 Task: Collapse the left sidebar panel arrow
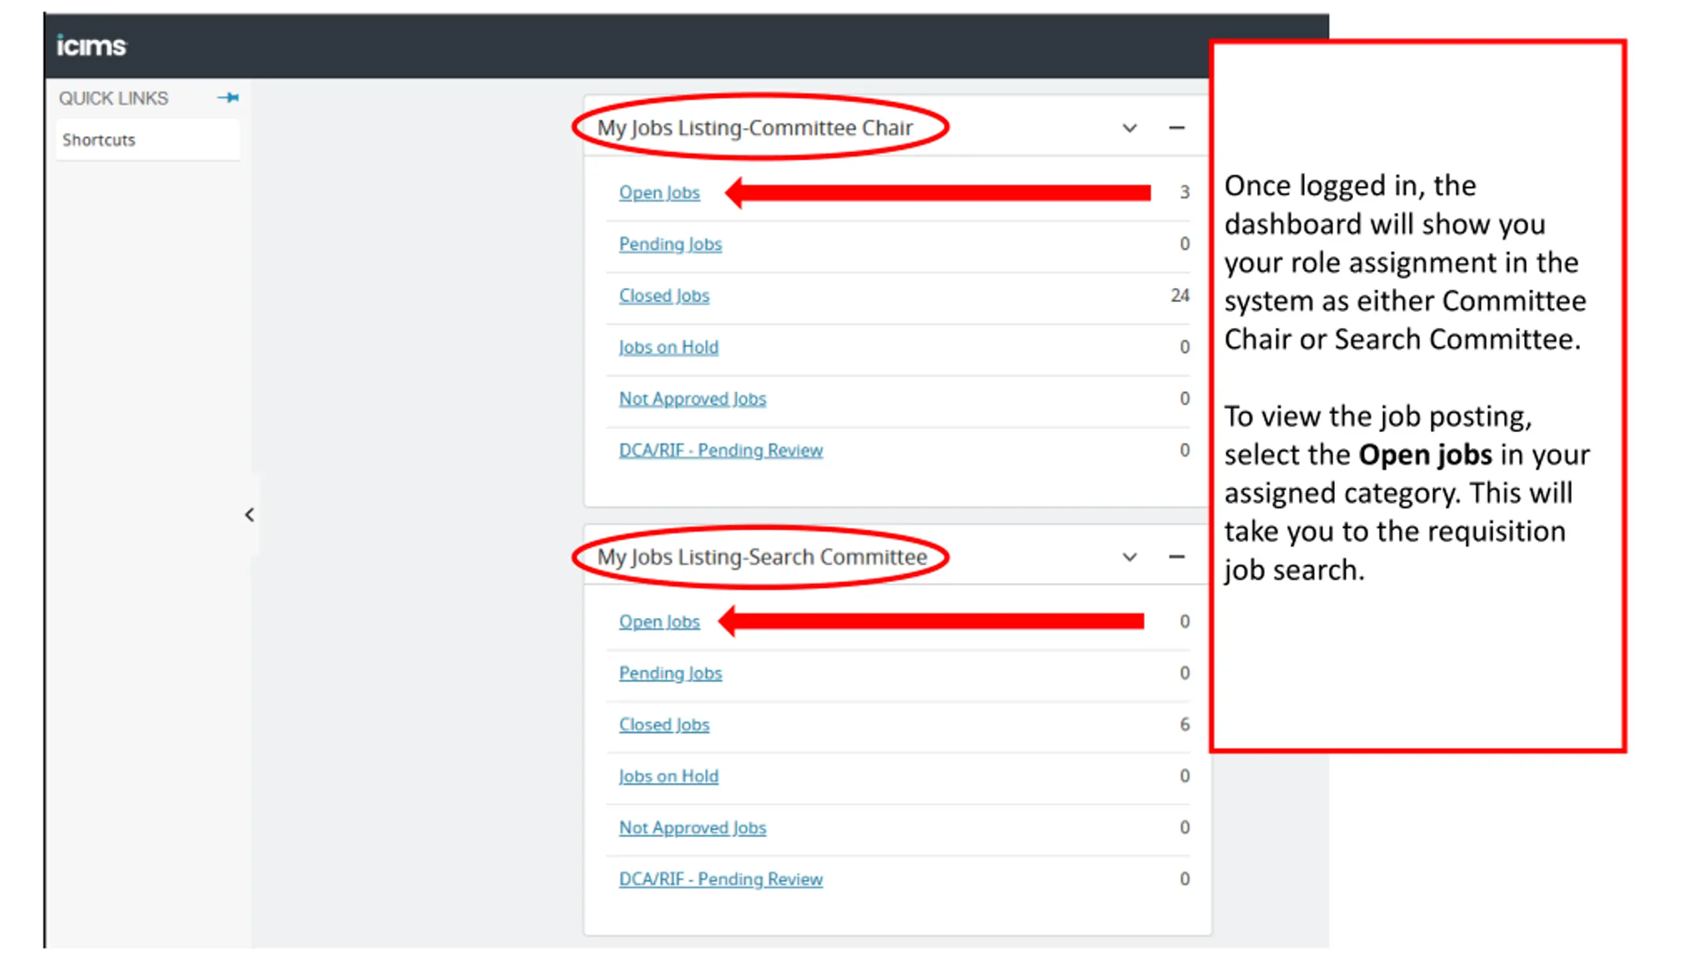point(250,515)
